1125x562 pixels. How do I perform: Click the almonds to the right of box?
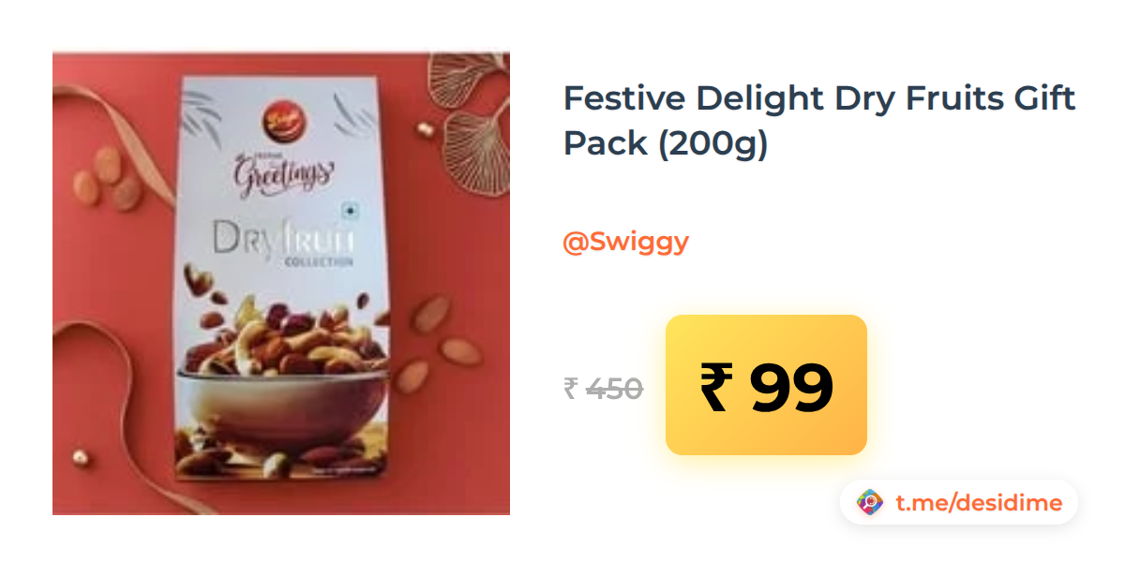[435, 341]
